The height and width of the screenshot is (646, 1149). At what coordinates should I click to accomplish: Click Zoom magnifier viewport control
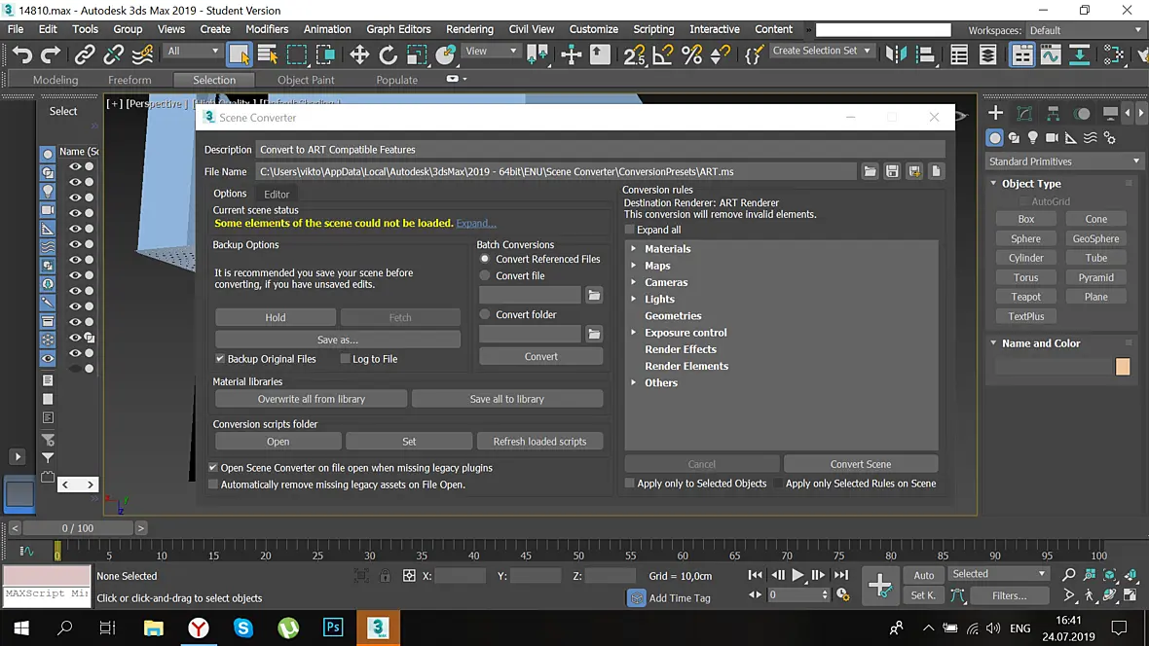point(1069,575)
